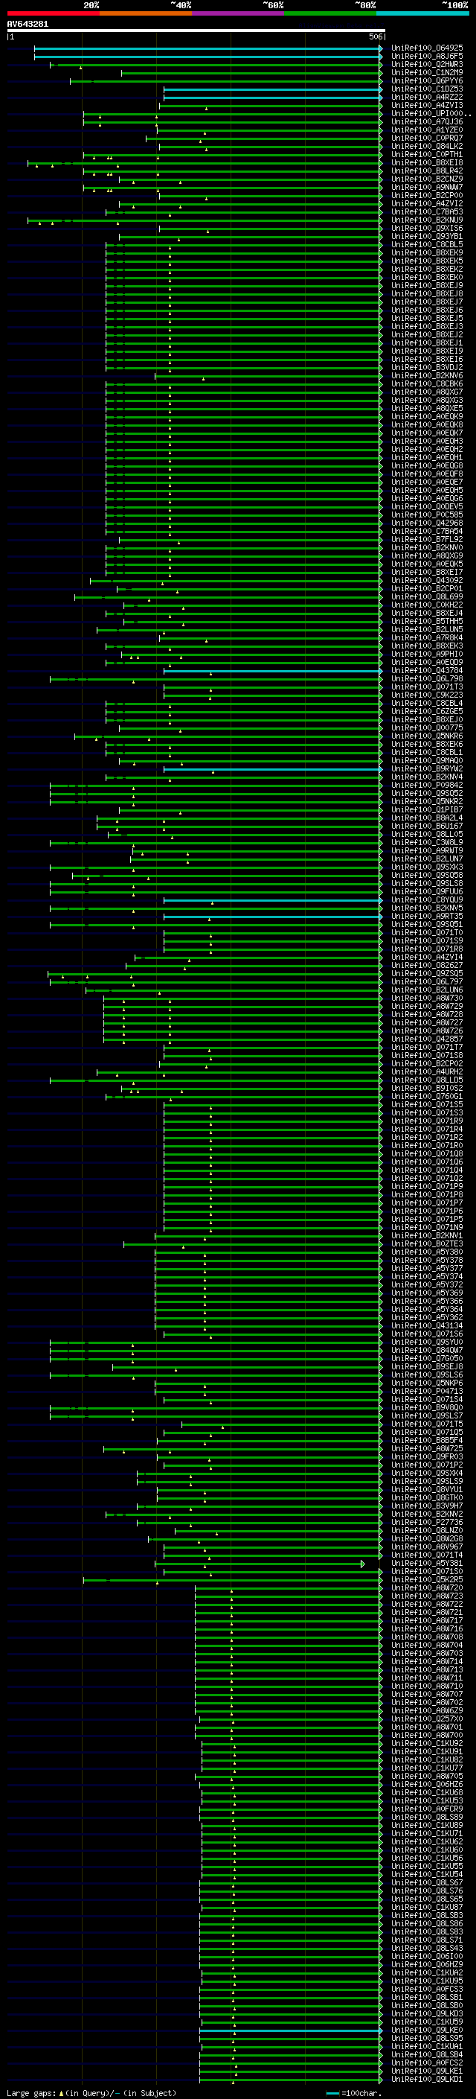Screen dimensions: 476x2099
Task: Select label UniRef100_A8W720
Action: [427, 1587]
